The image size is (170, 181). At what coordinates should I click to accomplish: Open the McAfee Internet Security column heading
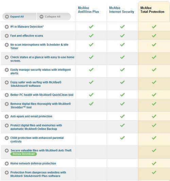click(x=122, y=10)
